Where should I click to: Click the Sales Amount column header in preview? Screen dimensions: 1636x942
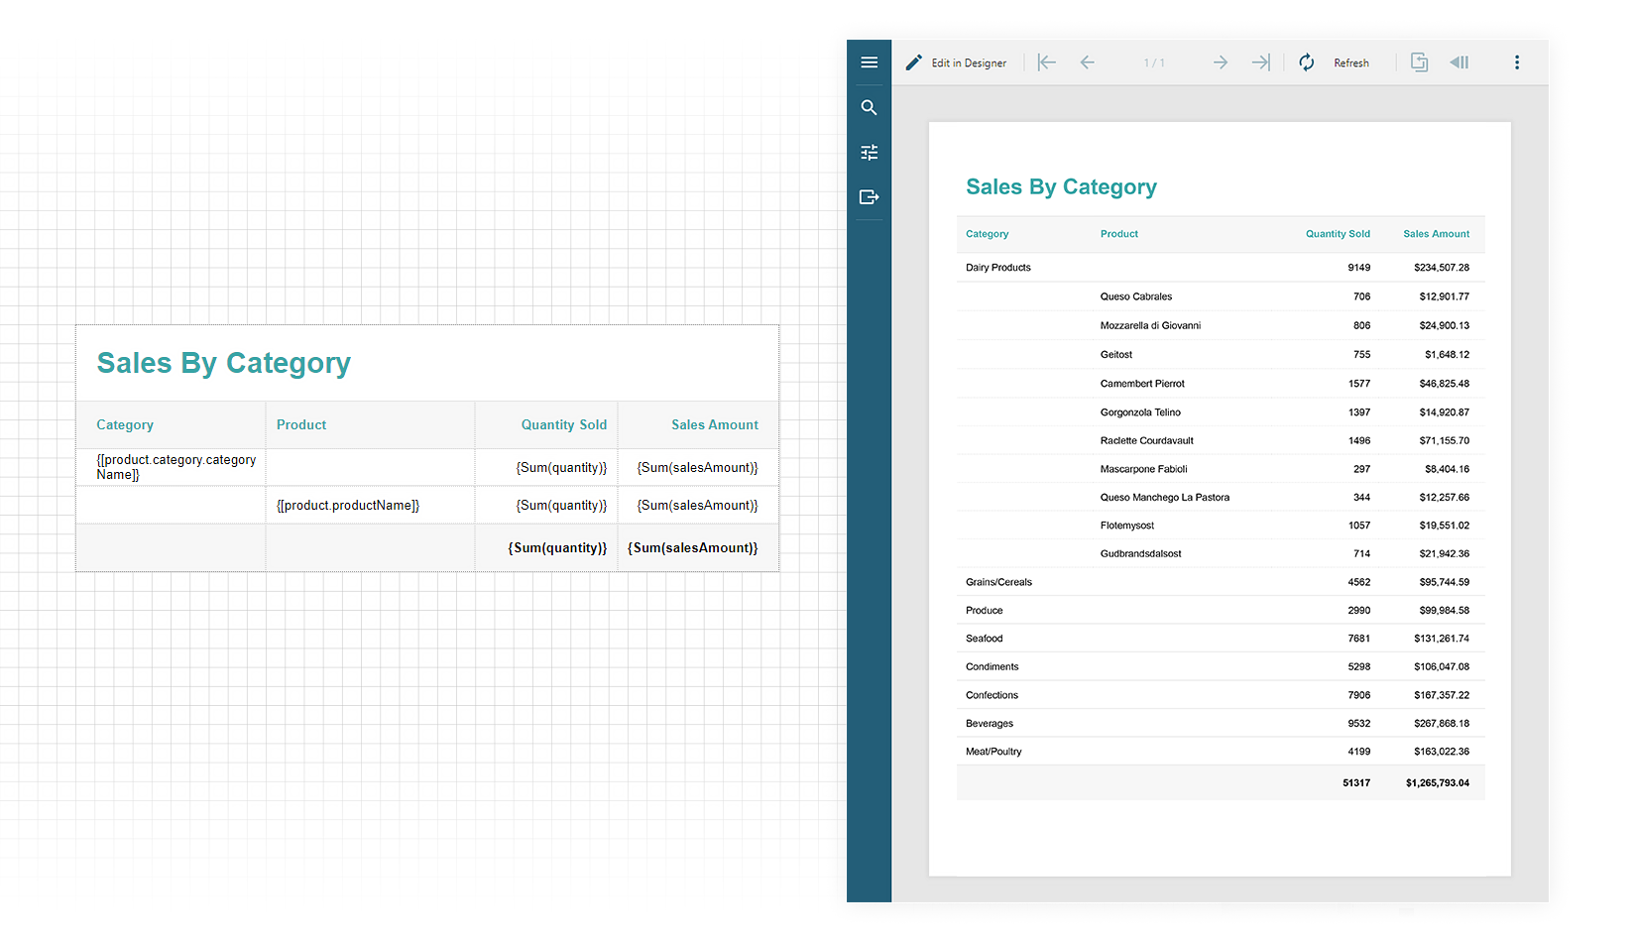[1436, 234]
